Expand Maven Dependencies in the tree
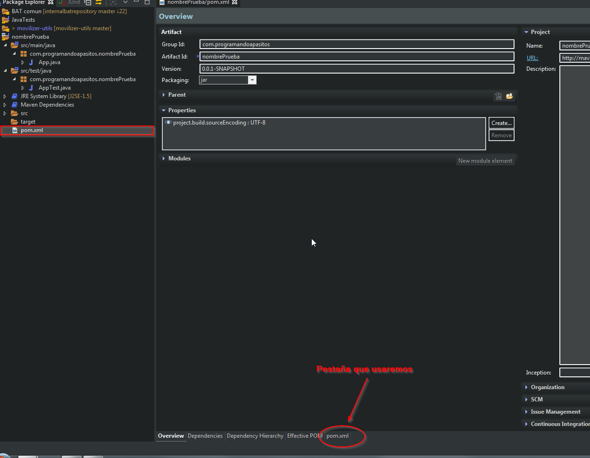This screenshot has height=458, width=590. (x=5, y=104)
